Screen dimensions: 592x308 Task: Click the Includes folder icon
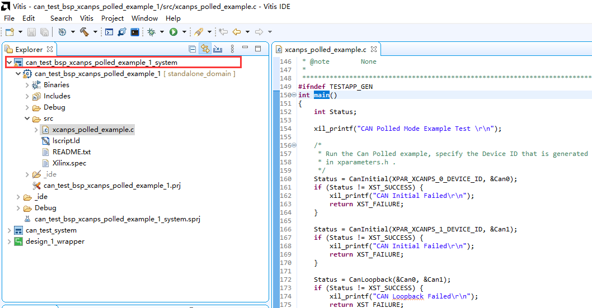36,96
